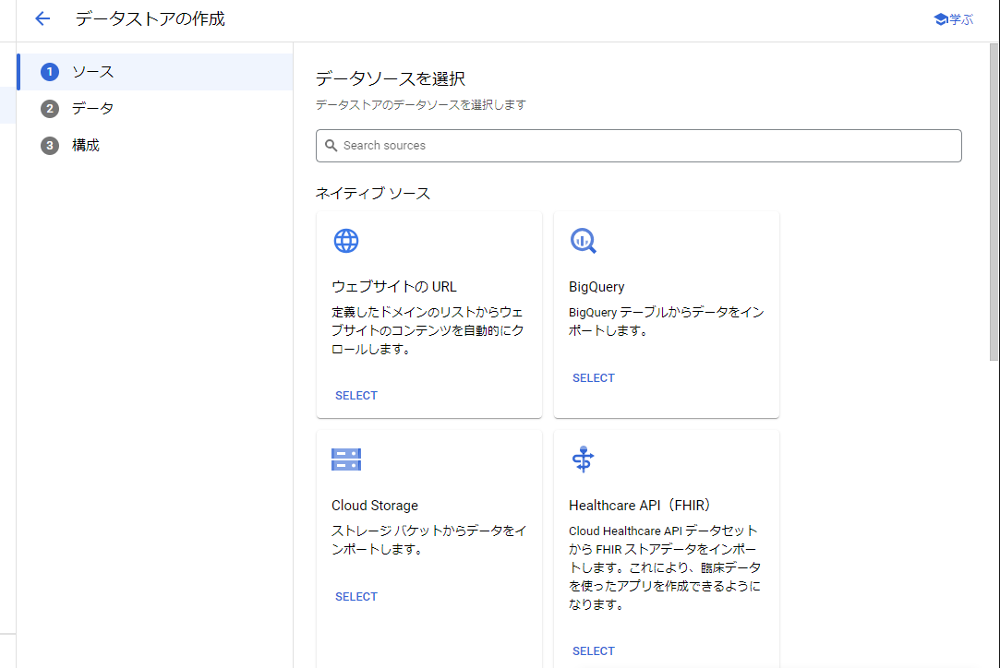This screenshot has width=1000, height=668.
Task: Click the 学ぶ learning icon in the top corner
Action: 940,18
